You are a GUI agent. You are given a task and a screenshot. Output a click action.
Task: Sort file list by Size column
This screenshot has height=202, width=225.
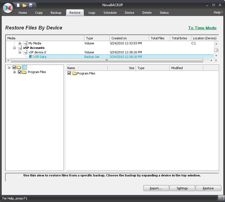click(121, 68)
